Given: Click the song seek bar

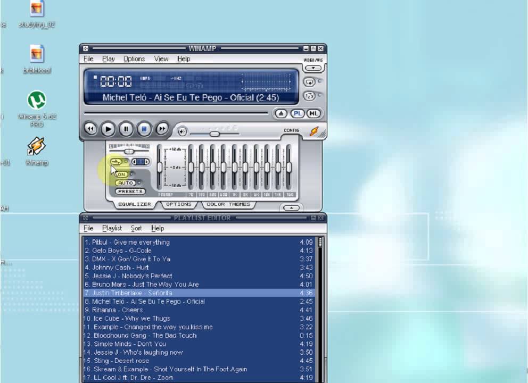Looking at the screenshot, I should click(176, 113).
